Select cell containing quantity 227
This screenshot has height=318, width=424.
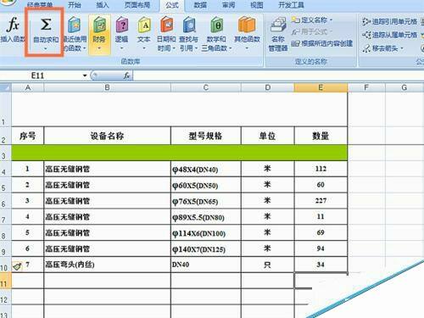click(x=321, y=201)
